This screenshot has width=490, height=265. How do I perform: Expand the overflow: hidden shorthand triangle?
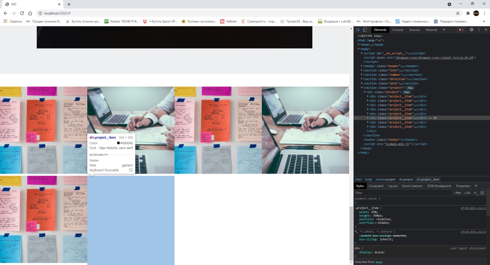[x=376, y=223]
